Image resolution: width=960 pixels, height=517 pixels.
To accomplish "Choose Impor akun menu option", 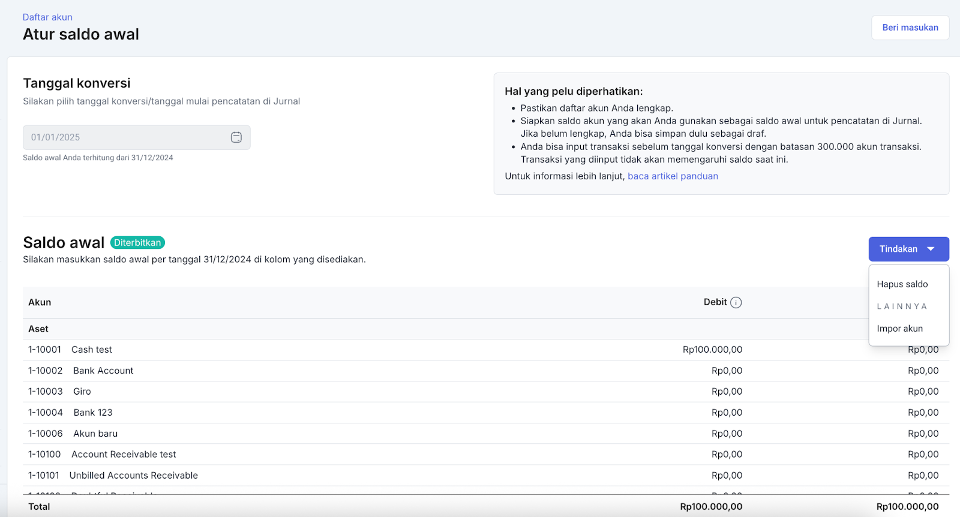I will (x=899, y=329).
